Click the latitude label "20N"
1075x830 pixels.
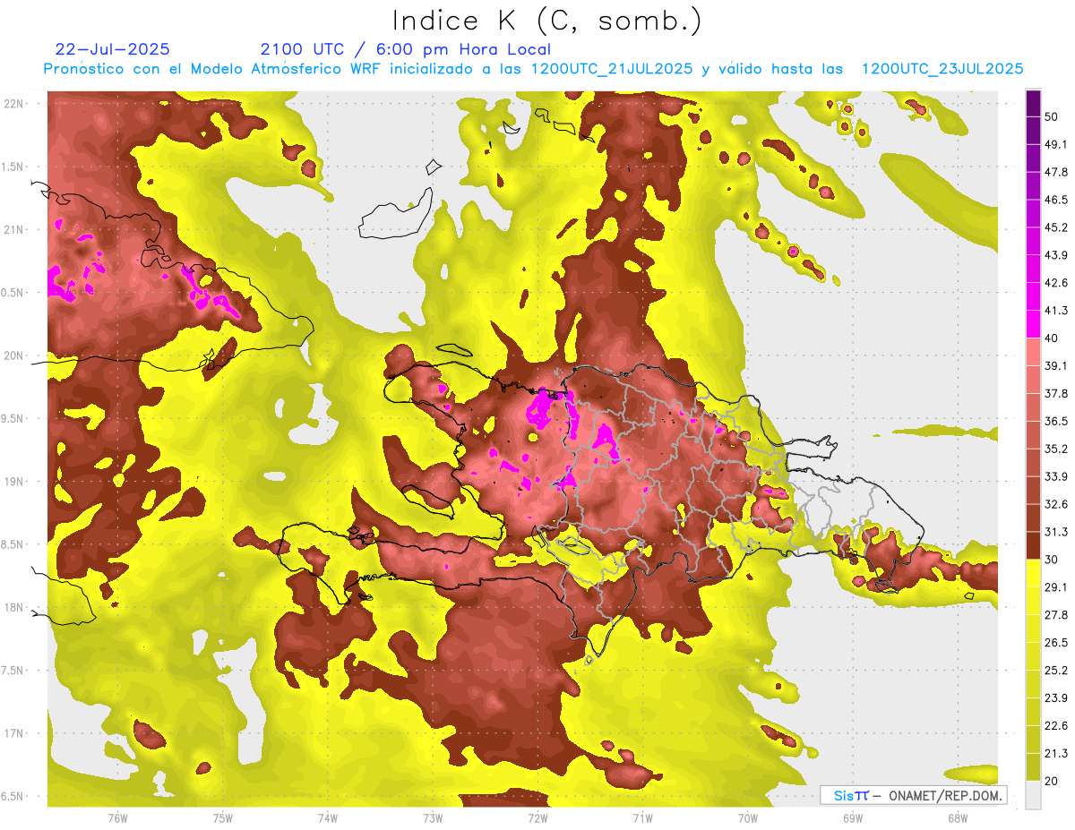coord(15,355)
